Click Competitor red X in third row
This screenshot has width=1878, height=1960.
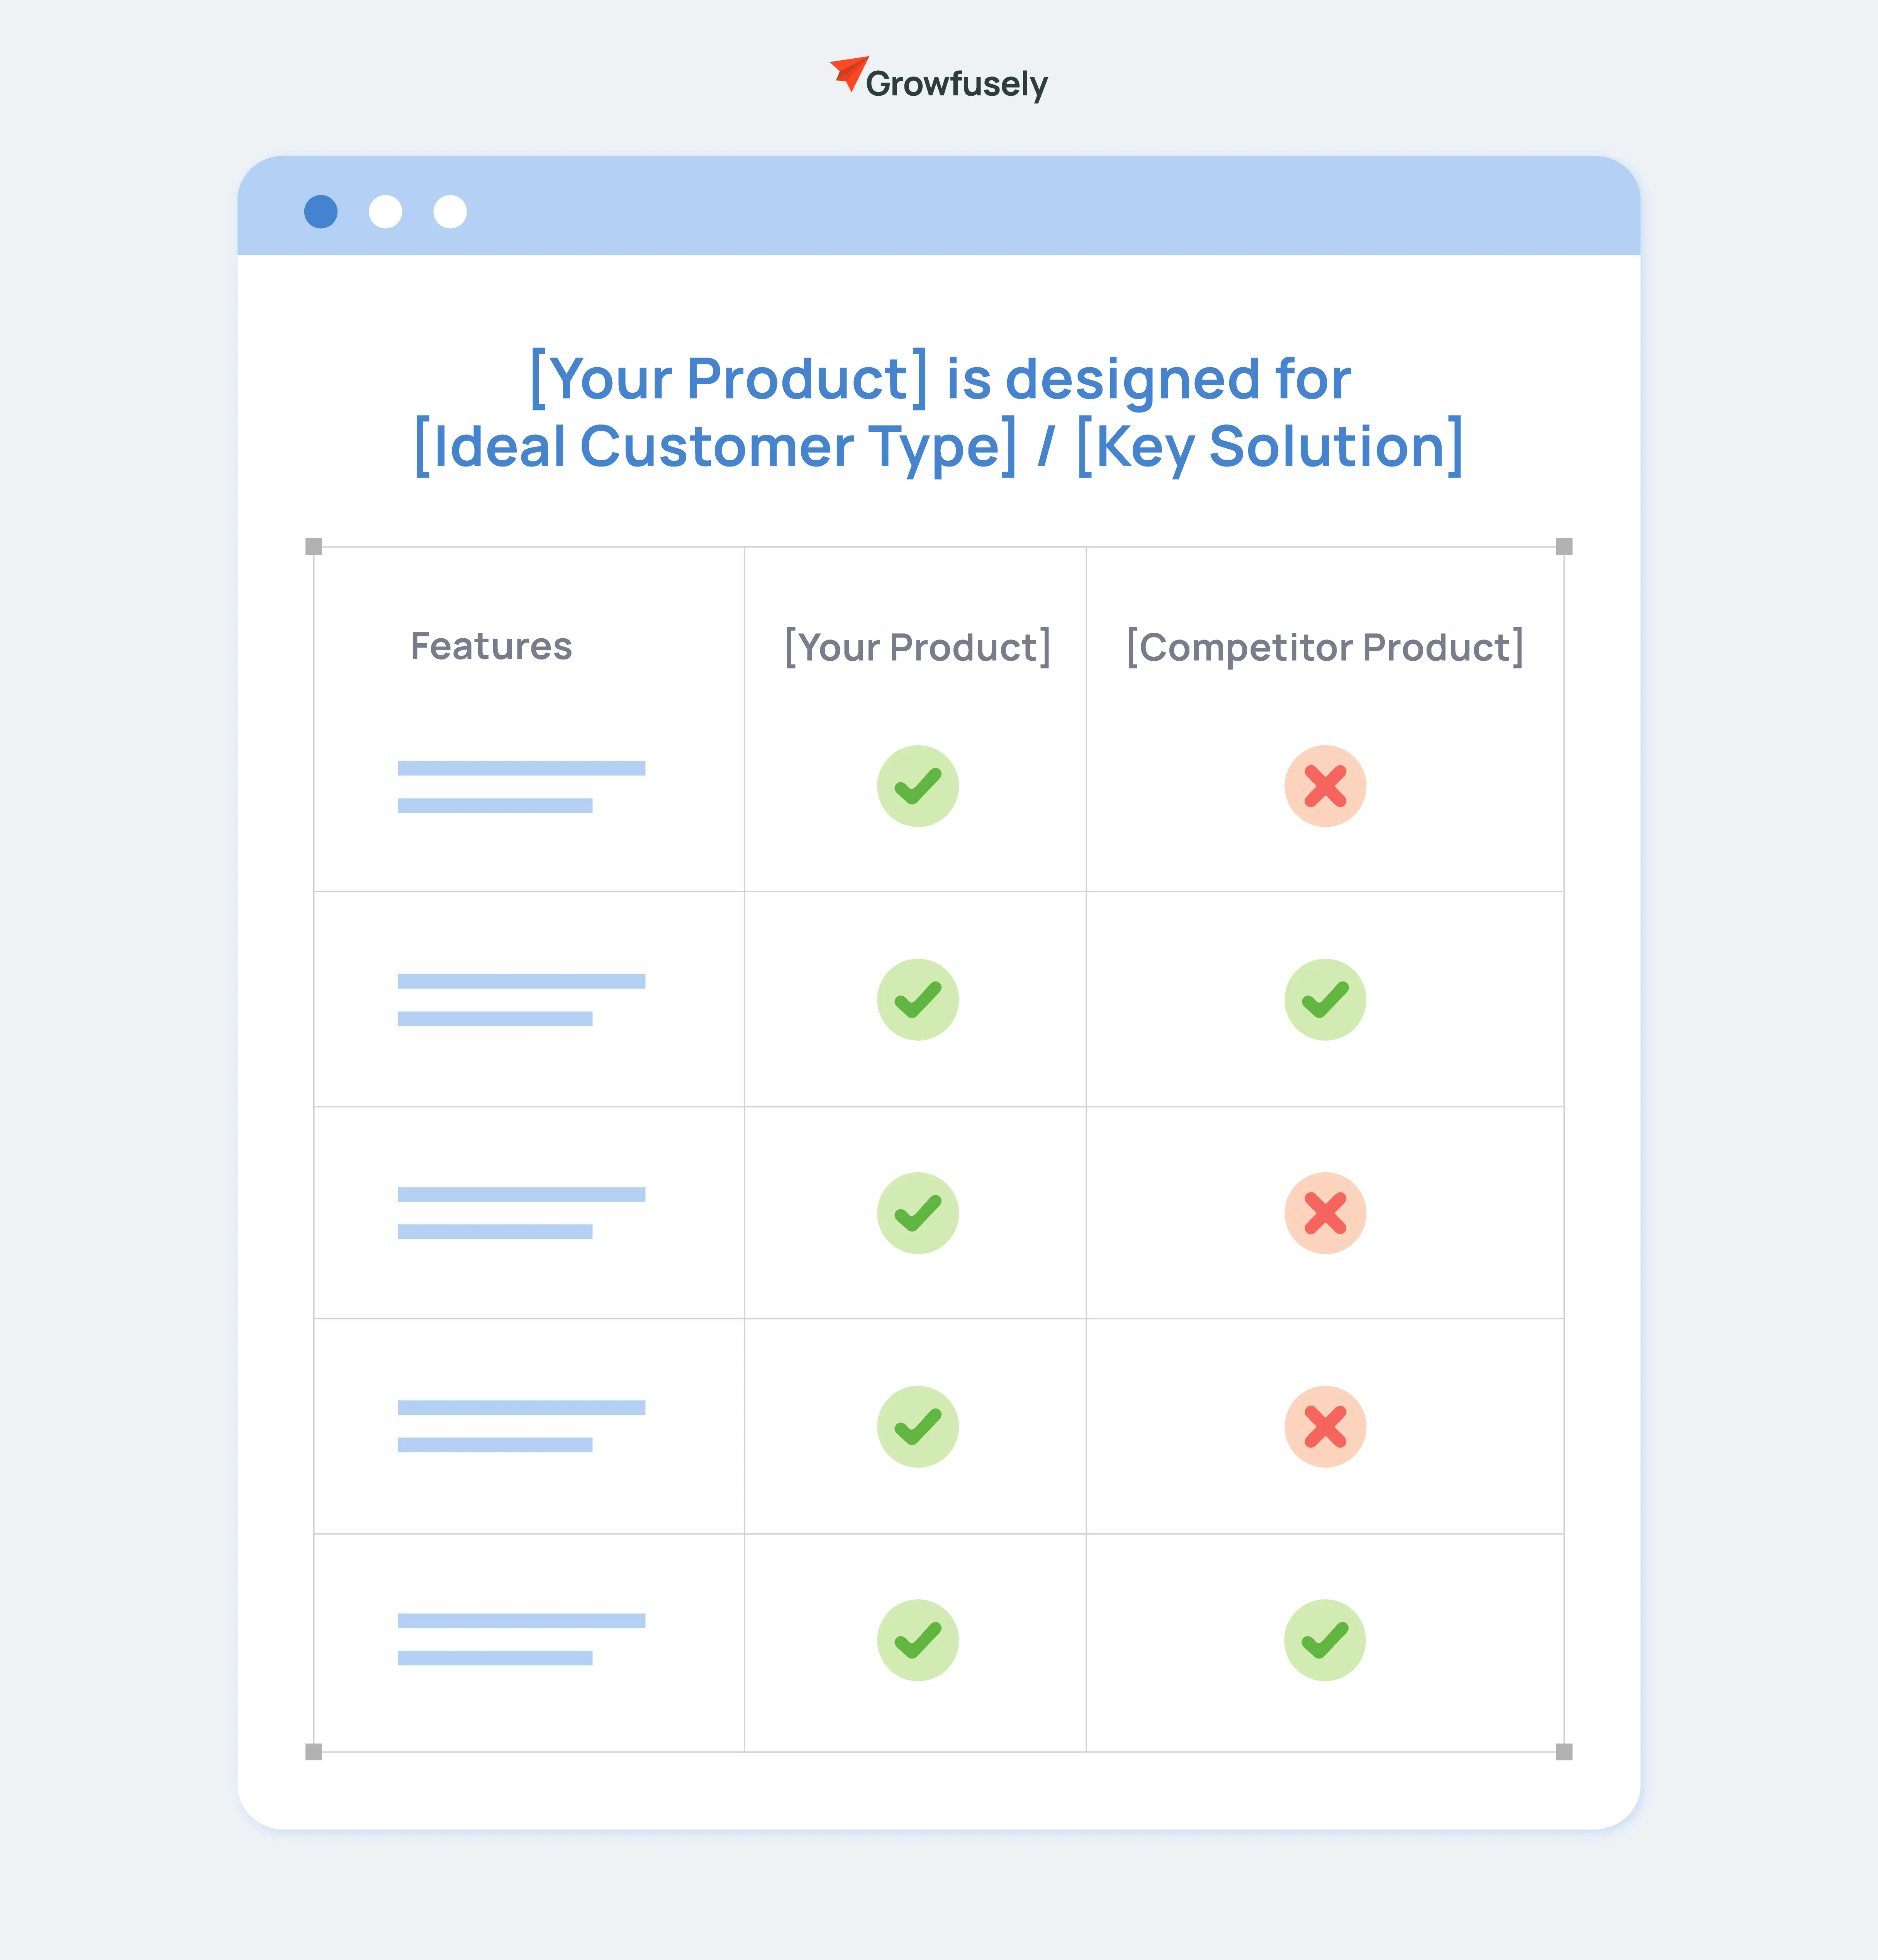coord(1325,1213)
